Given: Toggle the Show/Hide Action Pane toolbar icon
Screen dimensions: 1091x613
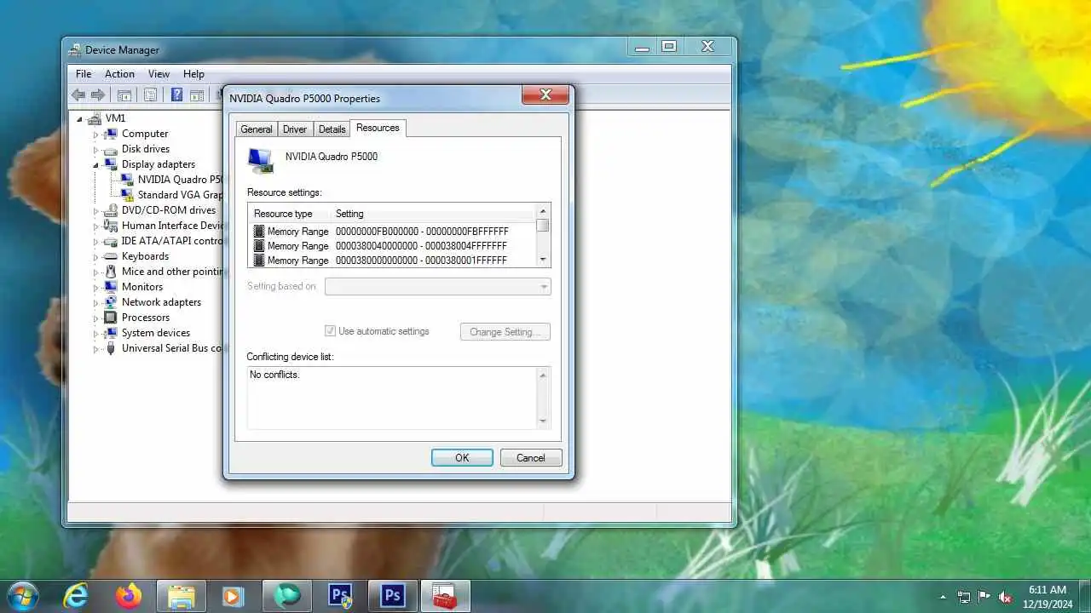Looking at the screenshot, I should pos(197,95).
